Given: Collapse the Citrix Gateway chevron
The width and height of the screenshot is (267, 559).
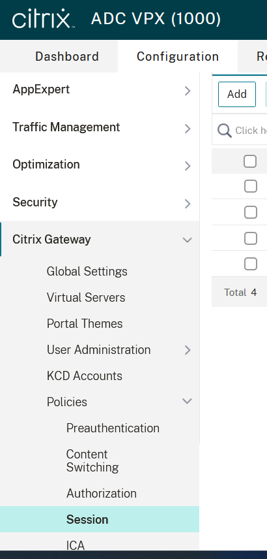Looking at the screenshot, I should [x=188, y=240].
